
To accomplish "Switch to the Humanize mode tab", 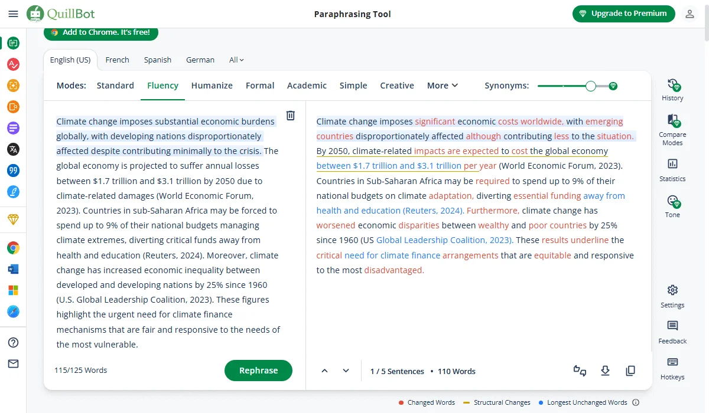I will click(x=212, y=86).
